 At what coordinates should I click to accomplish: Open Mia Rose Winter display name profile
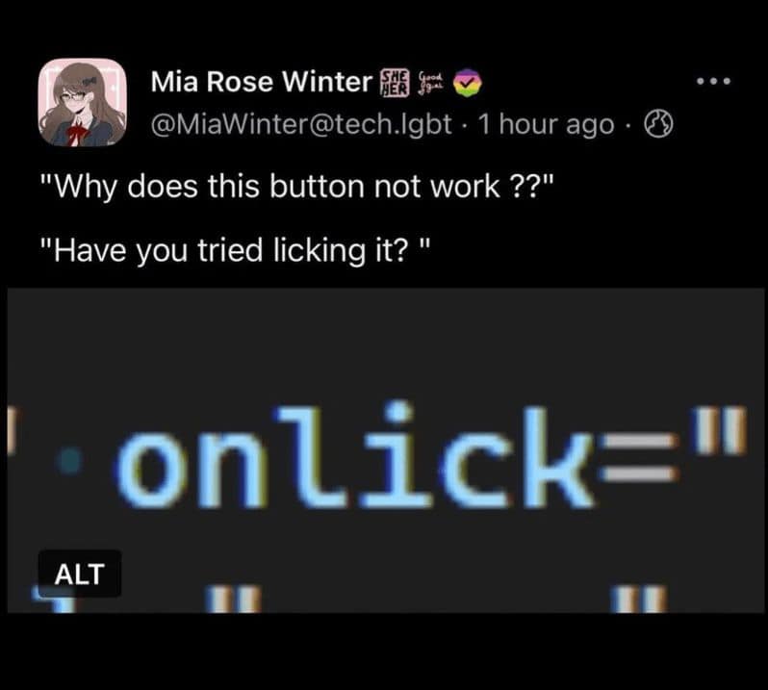point(261,81)
